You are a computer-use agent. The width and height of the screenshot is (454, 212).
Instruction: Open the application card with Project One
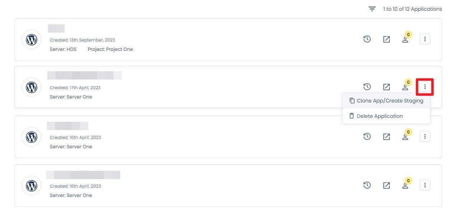228,39
